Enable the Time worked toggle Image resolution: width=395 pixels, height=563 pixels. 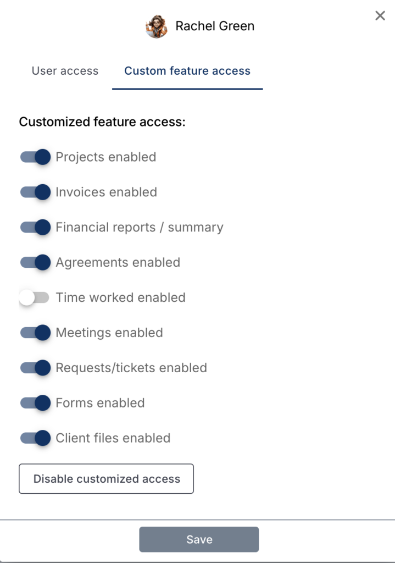click(x=35, y=297)
